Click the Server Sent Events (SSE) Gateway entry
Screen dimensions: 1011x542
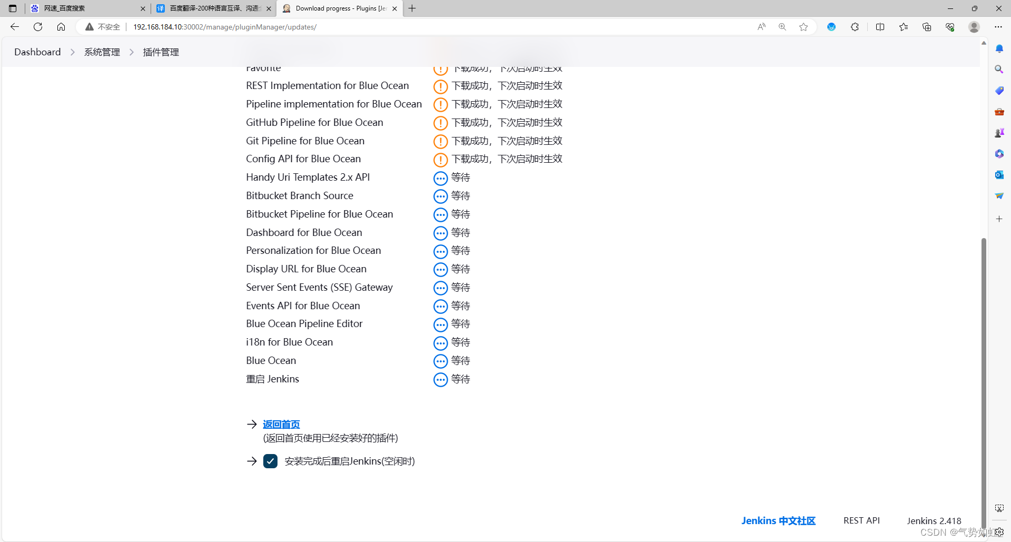point(319,287)
